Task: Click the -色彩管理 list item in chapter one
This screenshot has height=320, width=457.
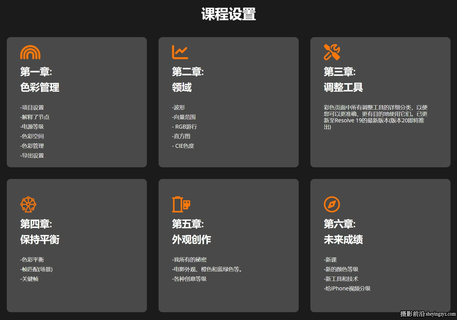Action: (x=32, y=146)
